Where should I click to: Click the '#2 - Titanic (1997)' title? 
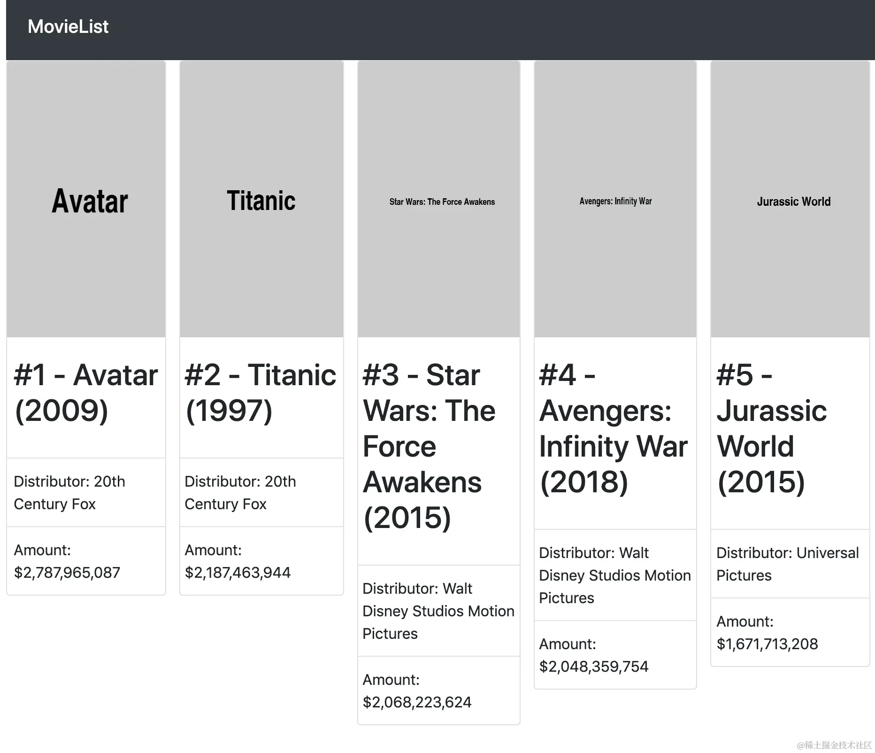point(261,393)
